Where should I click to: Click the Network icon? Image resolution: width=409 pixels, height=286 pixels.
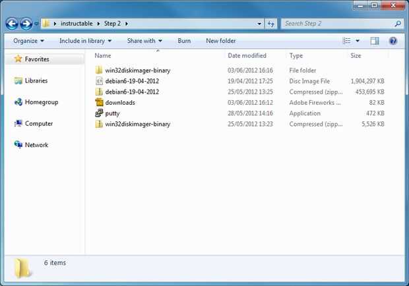[x=18, y=144]
